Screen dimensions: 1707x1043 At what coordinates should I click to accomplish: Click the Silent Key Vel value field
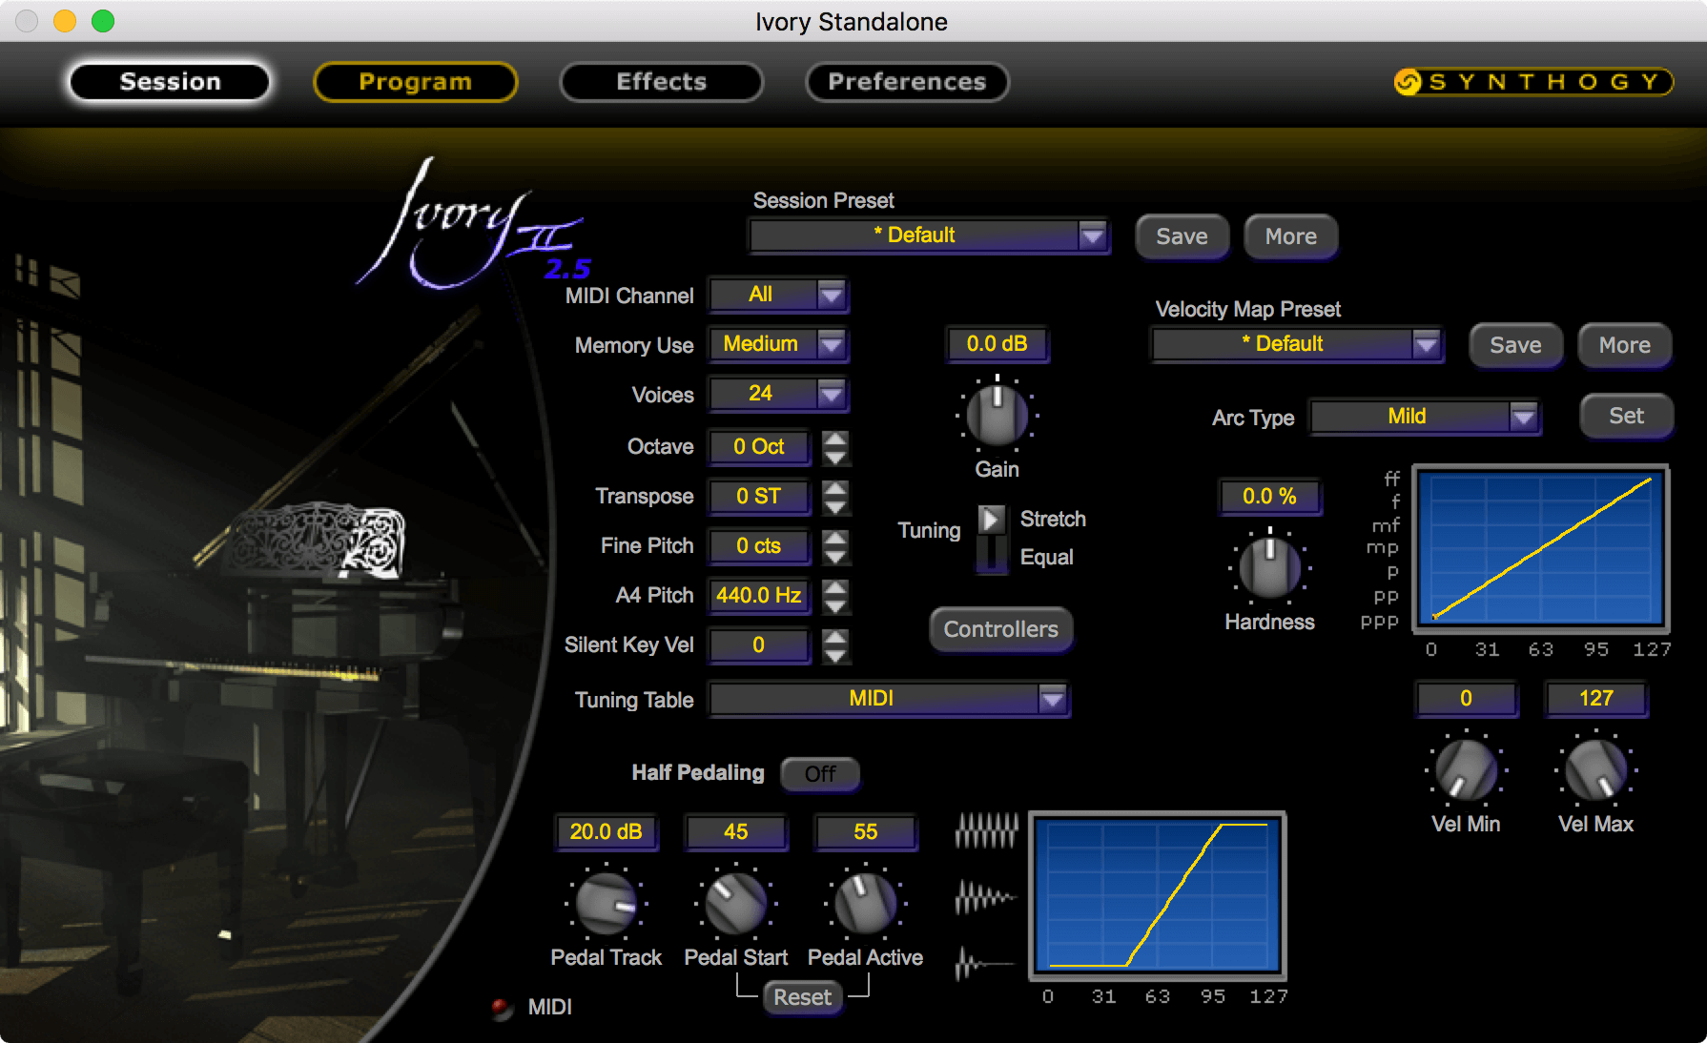[x=759, y=645]
